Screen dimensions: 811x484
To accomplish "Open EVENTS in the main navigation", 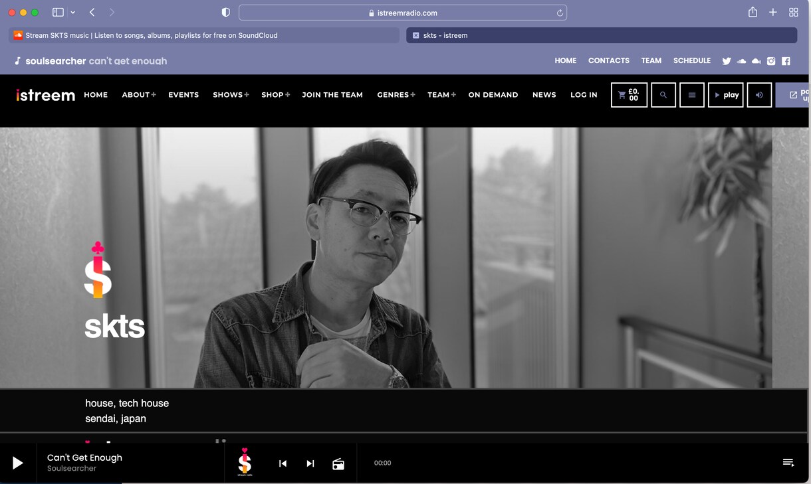I will [183, 95].
